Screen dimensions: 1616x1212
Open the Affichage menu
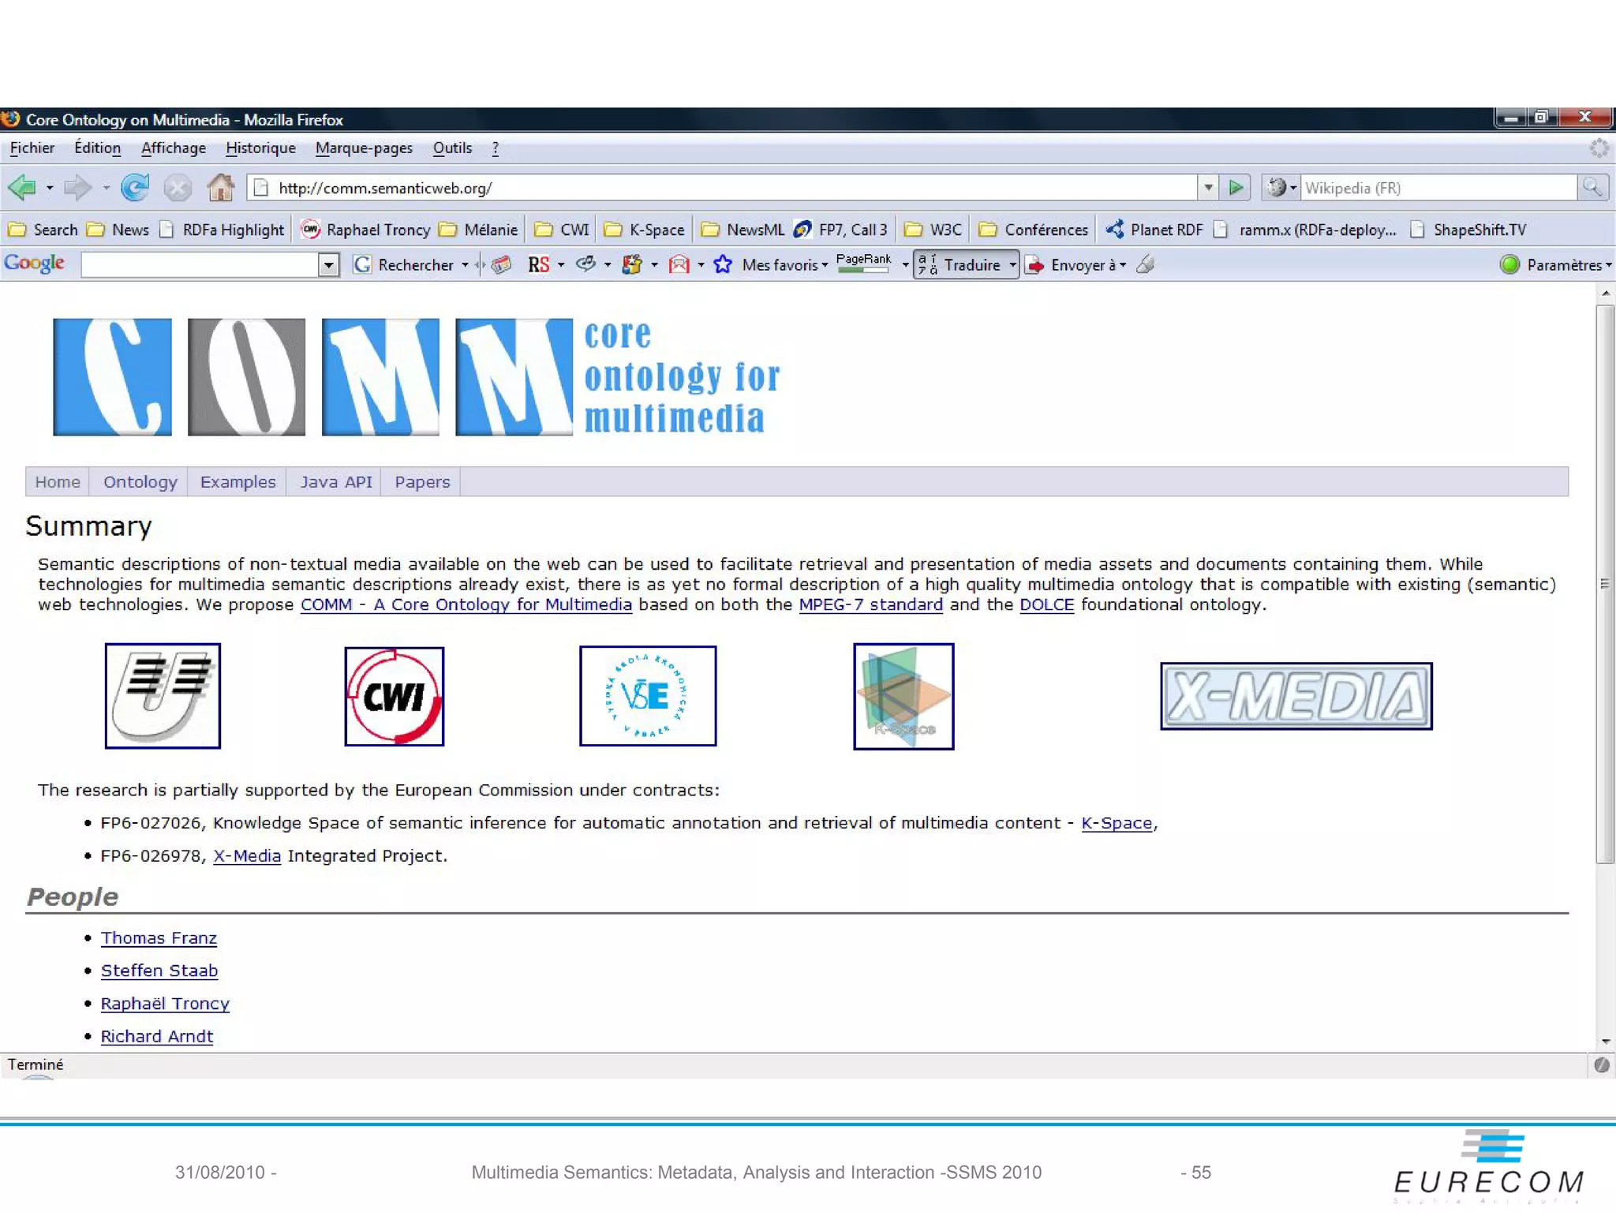click(x=173, y=148)
